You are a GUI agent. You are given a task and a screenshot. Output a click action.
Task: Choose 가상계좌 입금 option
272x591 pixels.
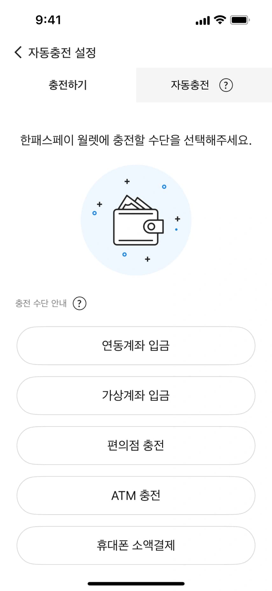pos(136,396)
